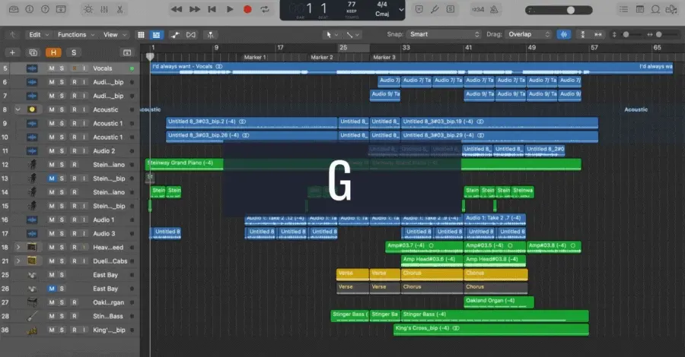685x357 pixels.
Task: Open the Tuner icon
Action: pos(435,9)
